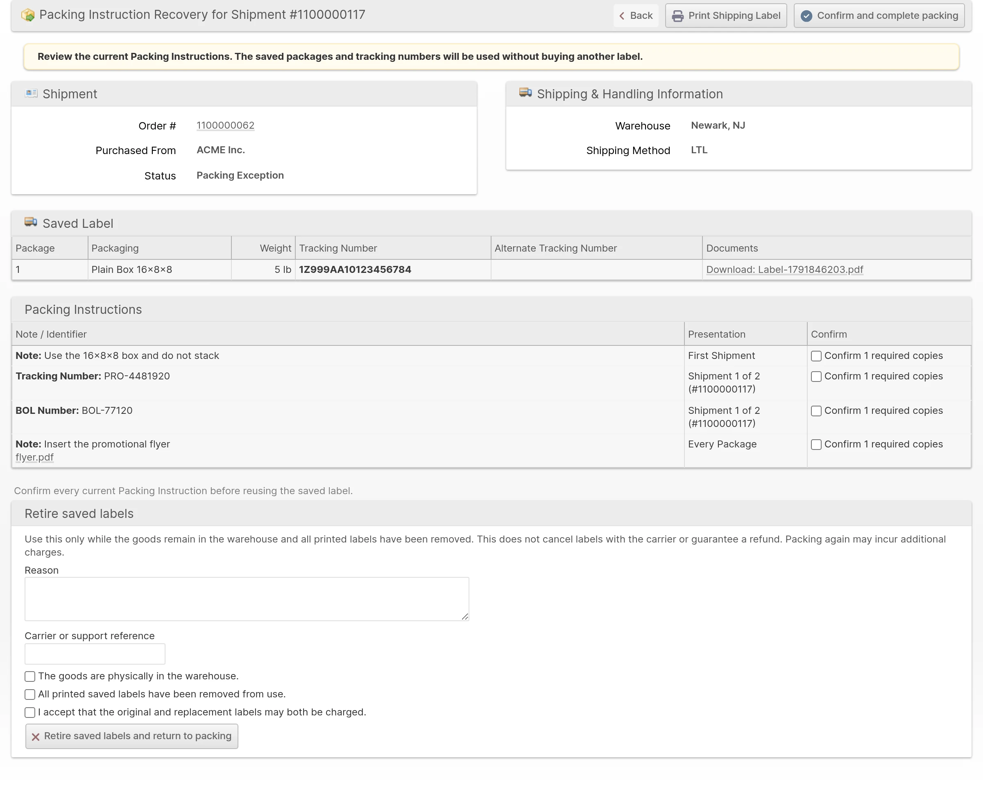Viewport: 983px width, 790px height.
Task: Select tracking number 1Z999AA10123456784
Action: 355,270
